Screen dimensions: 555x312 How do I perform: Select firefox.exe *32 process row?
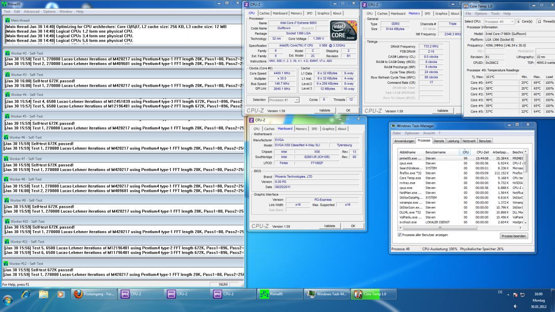tap(461, 172)
